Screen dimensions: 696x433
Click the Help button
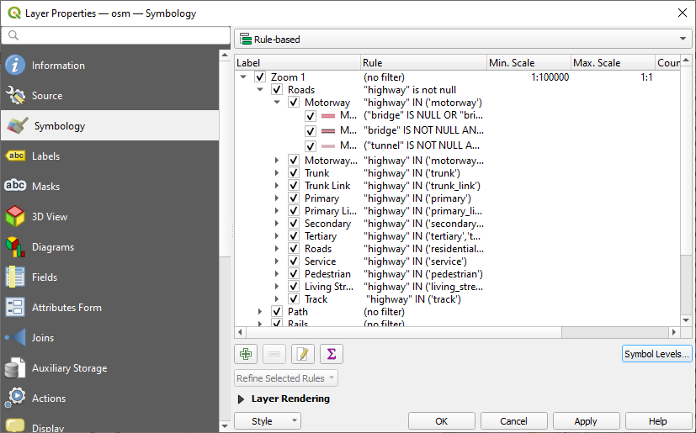click(658, 421)
